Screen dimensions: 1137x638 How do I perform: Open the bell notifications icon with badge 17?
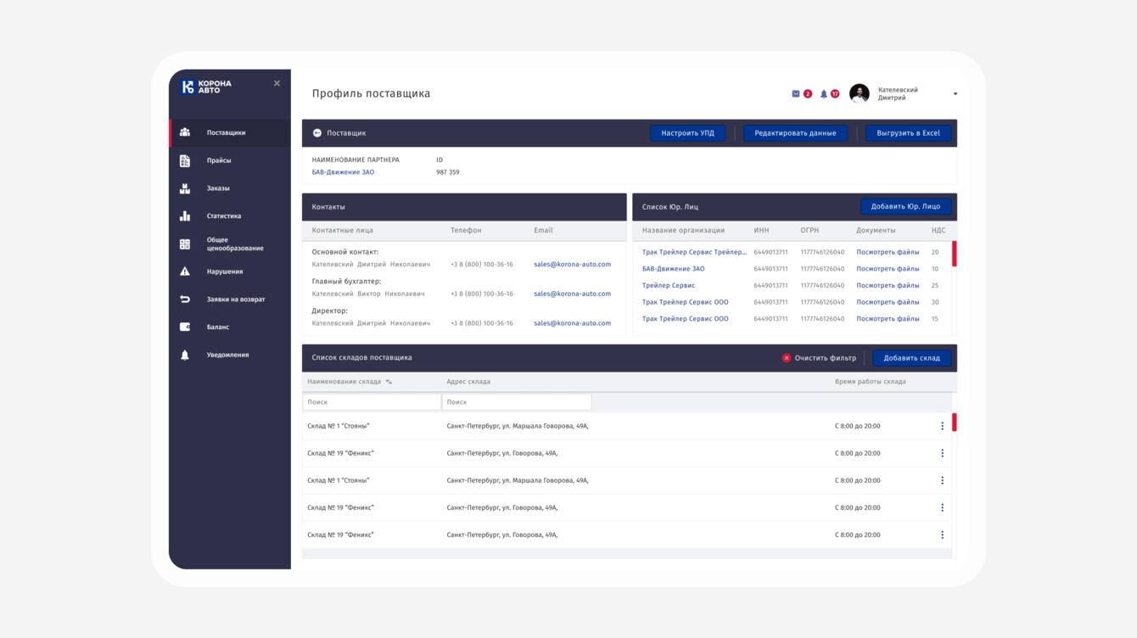click(x=823, y=94)
